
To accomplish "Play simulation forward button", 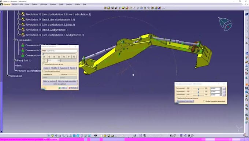I will click(x=69, y=57).
